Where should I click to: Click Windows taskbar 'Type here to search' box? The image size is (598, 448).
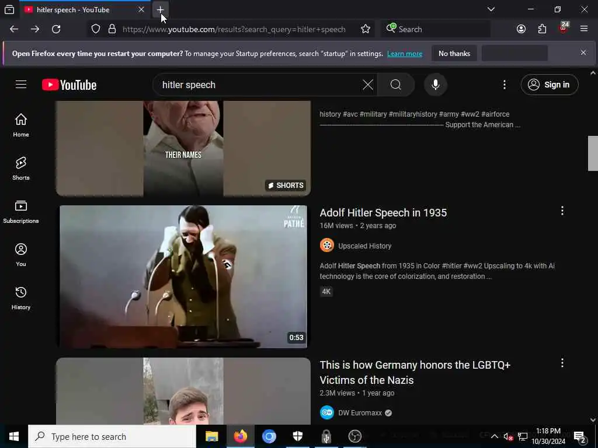coord(112,436)
